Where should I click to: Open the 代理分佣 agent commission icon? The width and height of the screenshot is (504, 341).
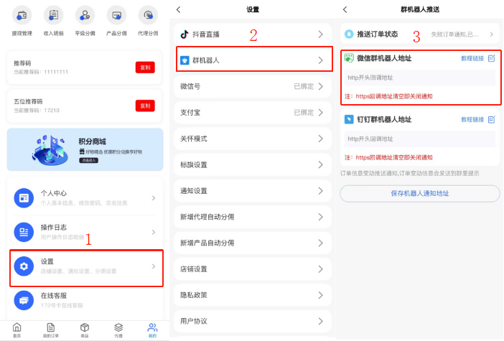click(x=149, y=14)
